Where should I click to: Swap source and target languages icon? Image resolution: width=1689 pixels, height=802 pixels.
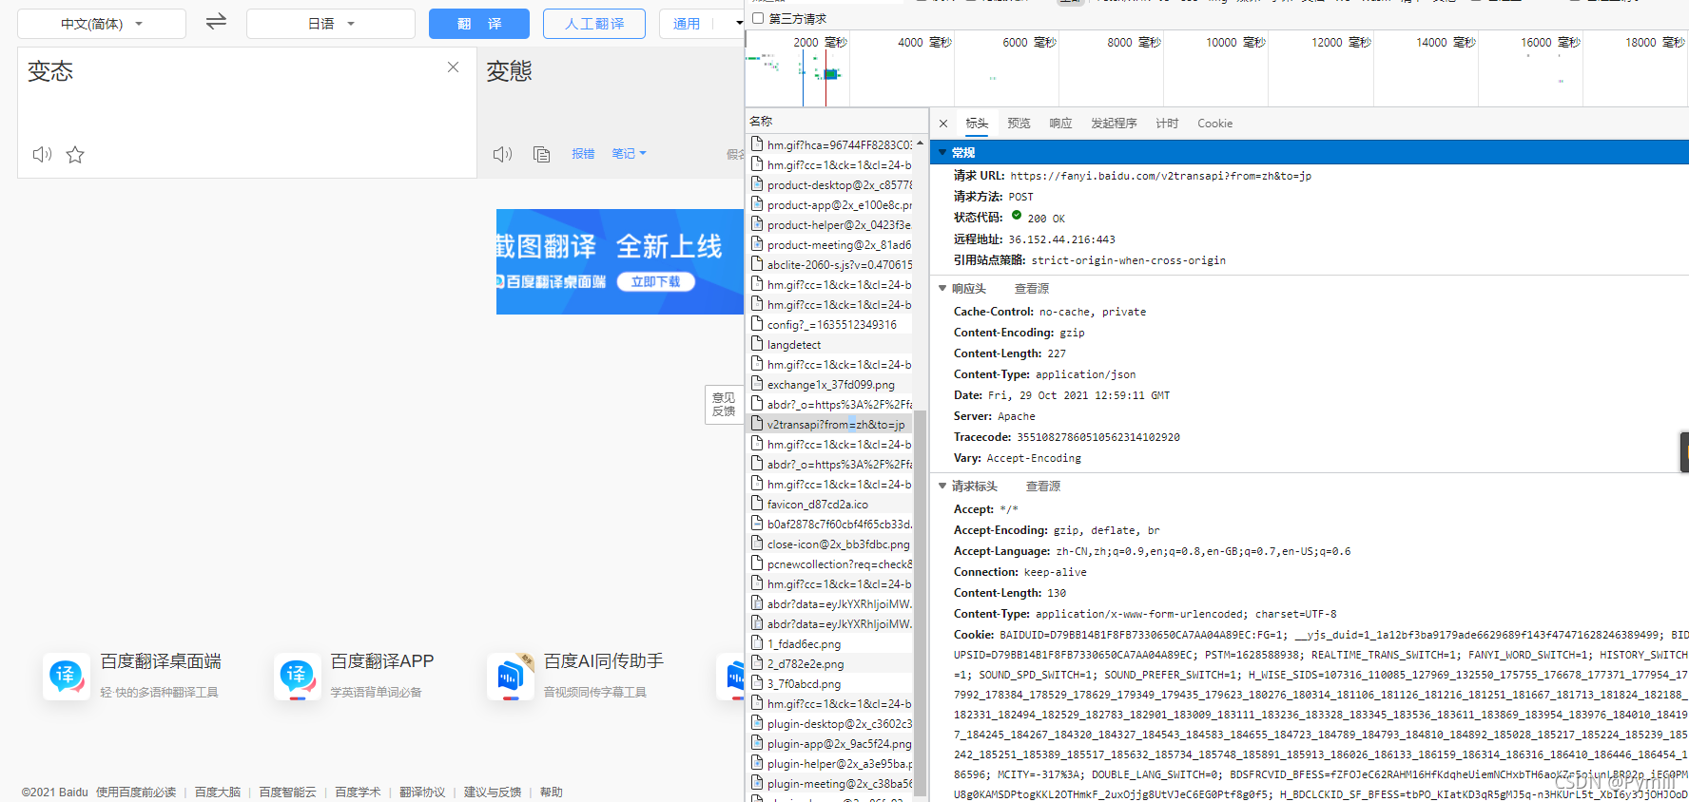point(216,21)
